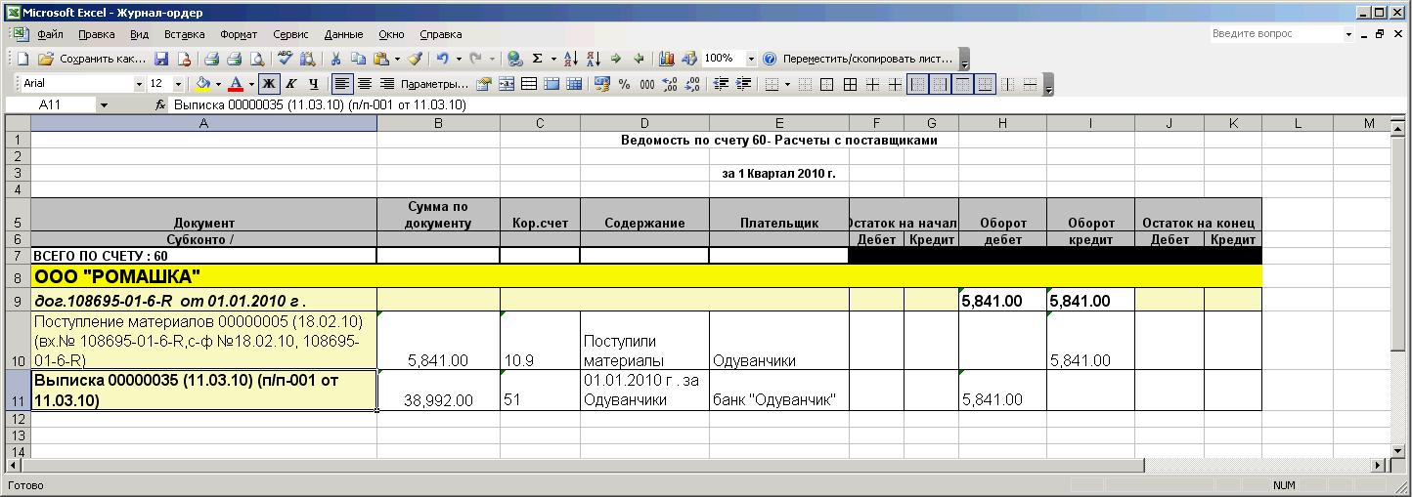Open the Вставка menu
Screen dimensions: 1412x497
(185, 34)
